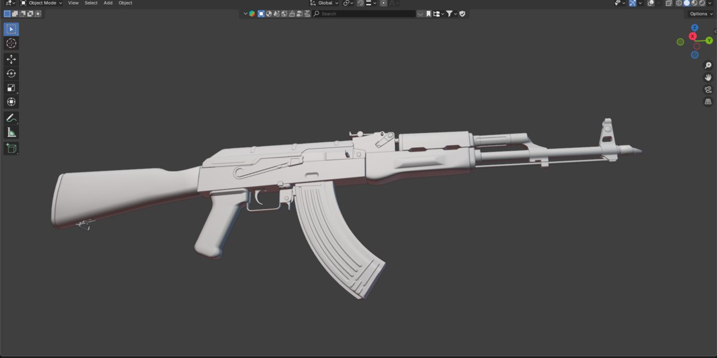Open the filter funnel dropdown
Viewport: 717px width, 358px height.
pos(452,13)
